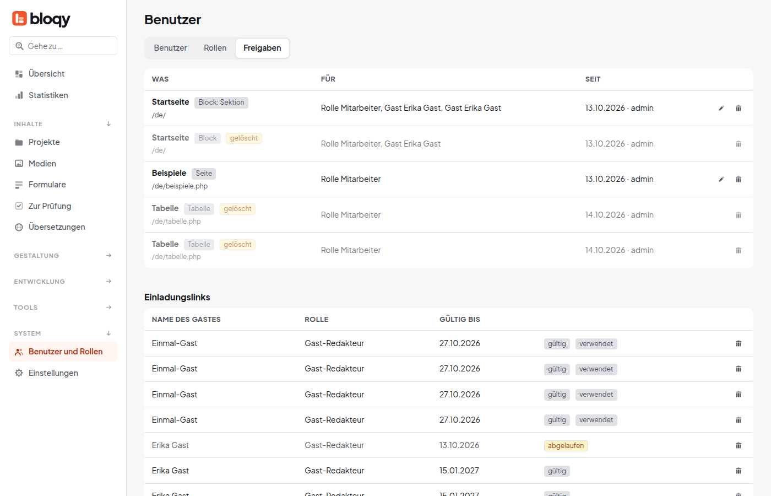Image resolution: width=771 pixels, height=496 pixels.
Task: Click the abgelaufen status badge
Action: tap(566, 445)
